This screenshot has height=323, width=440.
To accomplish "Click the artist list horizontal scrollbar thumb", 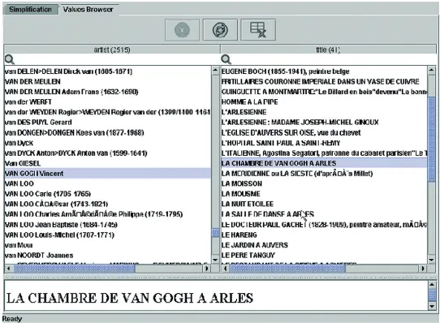I will tap(75, 269).
